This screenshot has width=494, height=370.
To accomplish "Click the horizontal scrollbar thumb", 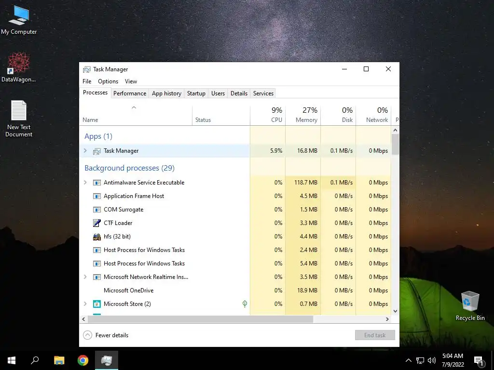I will point(200,319).
